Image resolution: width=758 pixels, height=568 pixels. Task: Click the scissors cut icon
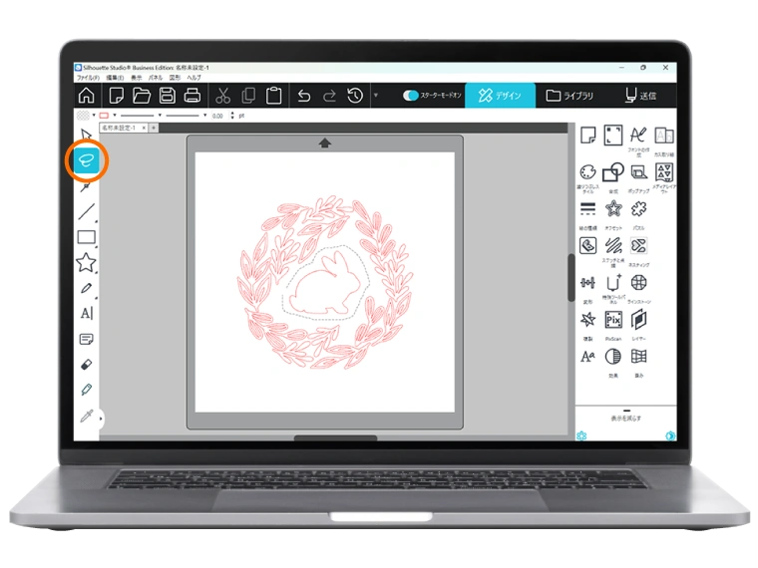222,96
